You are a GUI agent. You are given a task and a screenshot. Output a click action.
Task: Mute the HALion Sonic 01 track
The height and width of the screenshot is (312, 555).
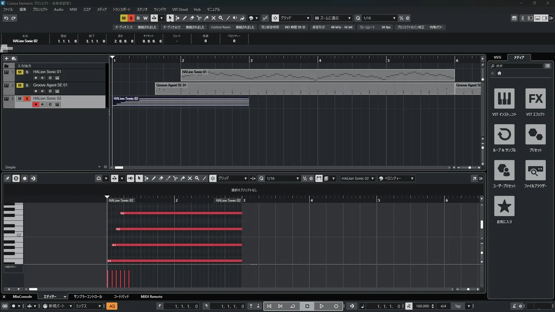[x=20, y=72]
